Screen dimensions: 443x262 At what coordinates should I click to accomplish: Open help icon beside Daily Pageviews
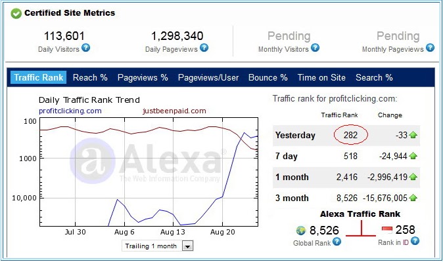click(204, 48)
